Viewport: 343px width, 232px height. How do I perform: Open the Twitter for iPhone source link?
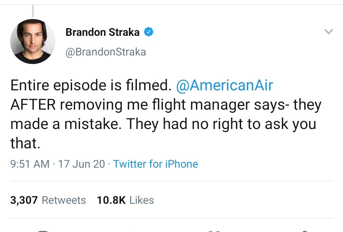[x=155, y=164]
